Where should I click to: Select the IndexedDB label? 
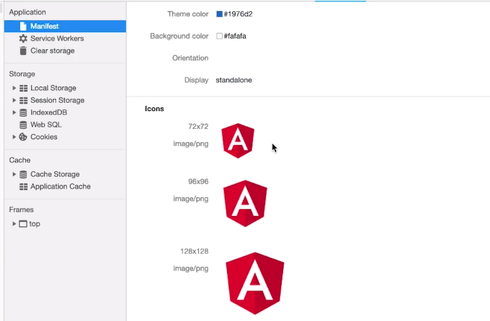(x=48, y=112)
